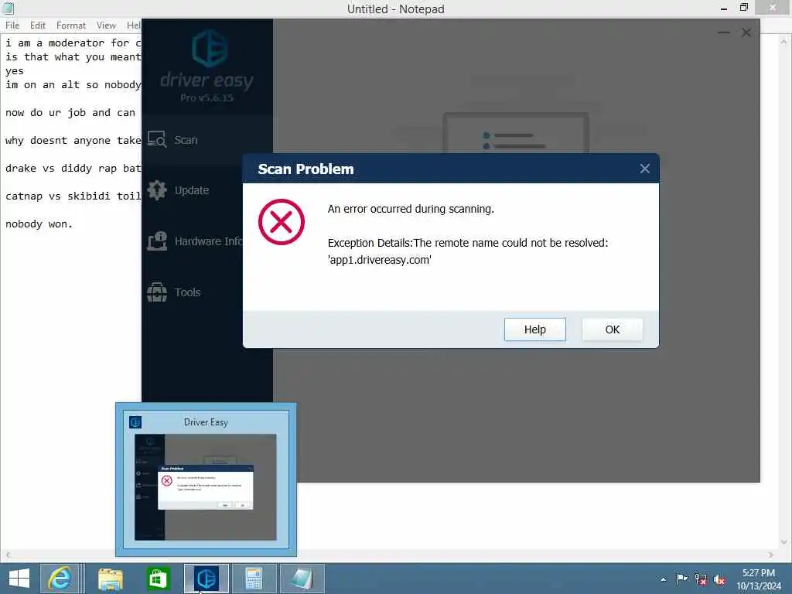
Task: Click the OK button in Scan Problem dialog
Action: click(x=613, y=329)
